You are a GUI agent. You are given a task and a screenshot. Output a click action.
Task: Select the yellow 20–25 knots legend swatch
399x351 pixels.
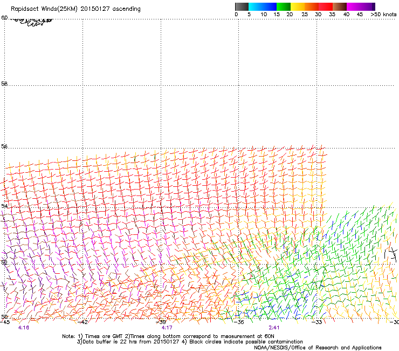(x=298, y=6)
